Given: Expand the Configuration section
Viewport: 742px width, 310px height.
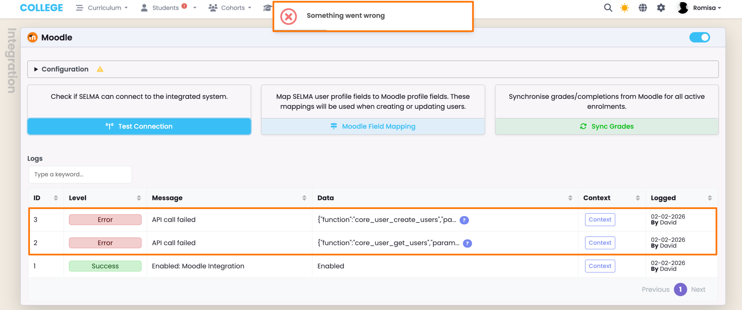Looking at the screenshot, I should 65,69.
